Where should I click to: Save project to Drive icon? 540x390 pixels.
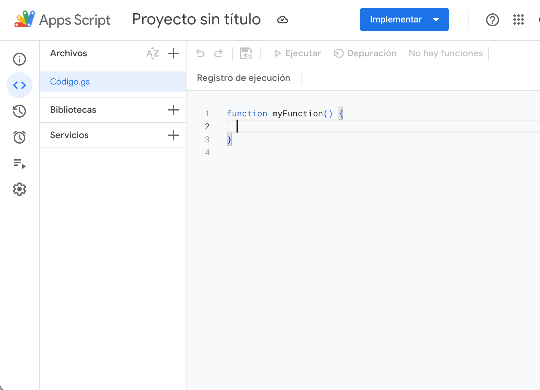[x=246, y=53]
